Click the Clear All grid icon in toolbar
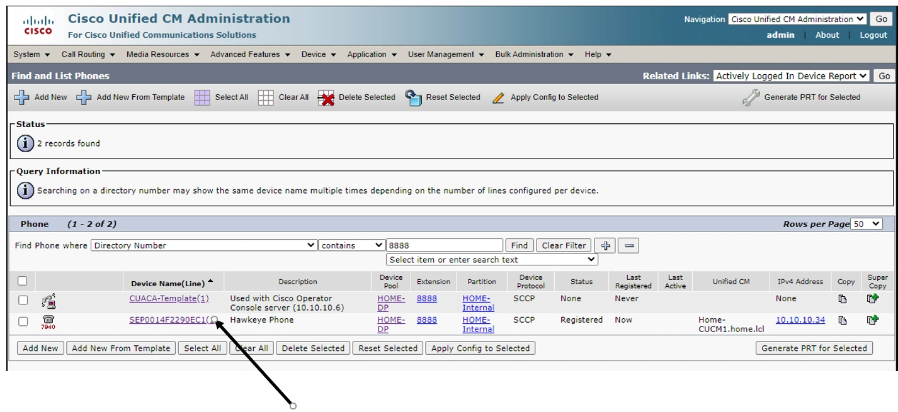The height and width of the screenshot is (412, 898). tap(266, 97)
